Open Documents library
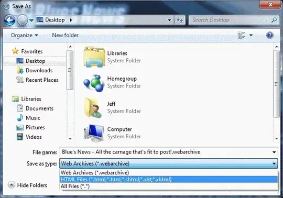Image resolution: width=283 pixels, height=198 pixels. coord(39,108)
